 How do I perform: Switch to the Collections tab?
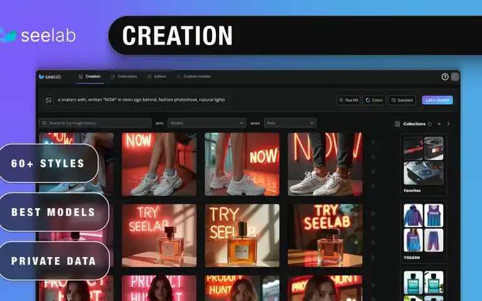(124, 77)
